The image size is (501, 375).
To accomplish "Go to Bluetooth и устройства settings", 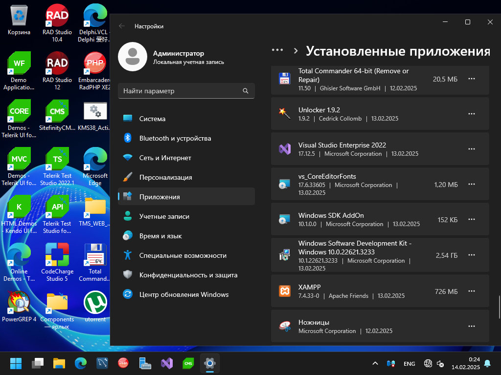I will tap(186, 138).
